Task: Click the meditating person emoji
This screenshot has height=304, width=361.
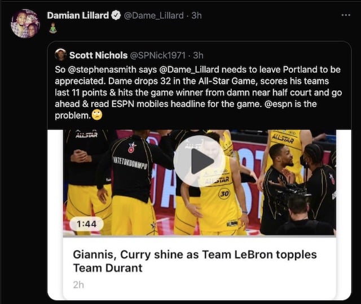Action: pos(53,28)
